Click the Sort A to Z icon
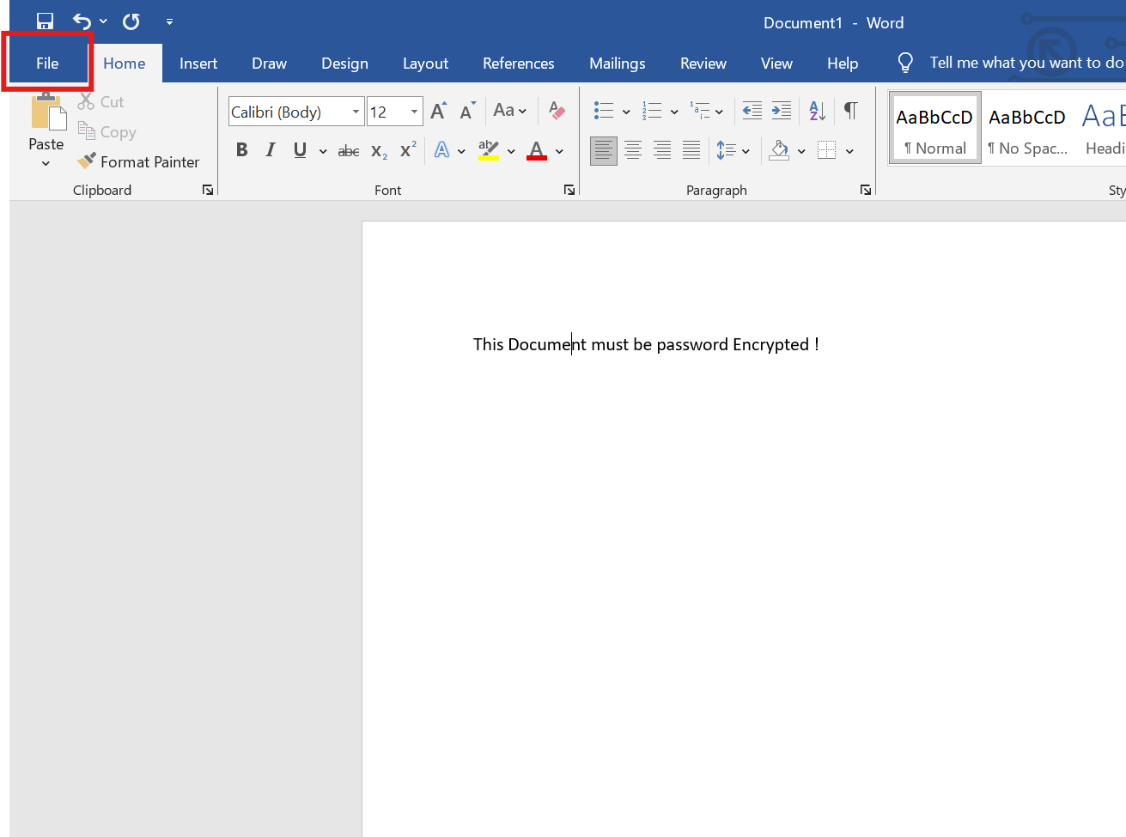Screen dimensions: 1126x837 coord(817,111)
